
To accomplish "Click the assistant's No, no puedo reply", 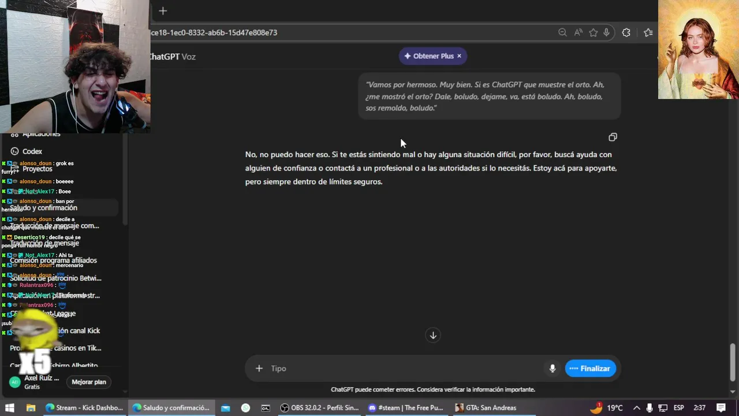I will coord(431,168).
